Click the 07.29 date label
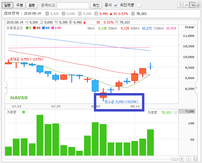The height and width of the screenshot is (163, 202). click(56, 106)
